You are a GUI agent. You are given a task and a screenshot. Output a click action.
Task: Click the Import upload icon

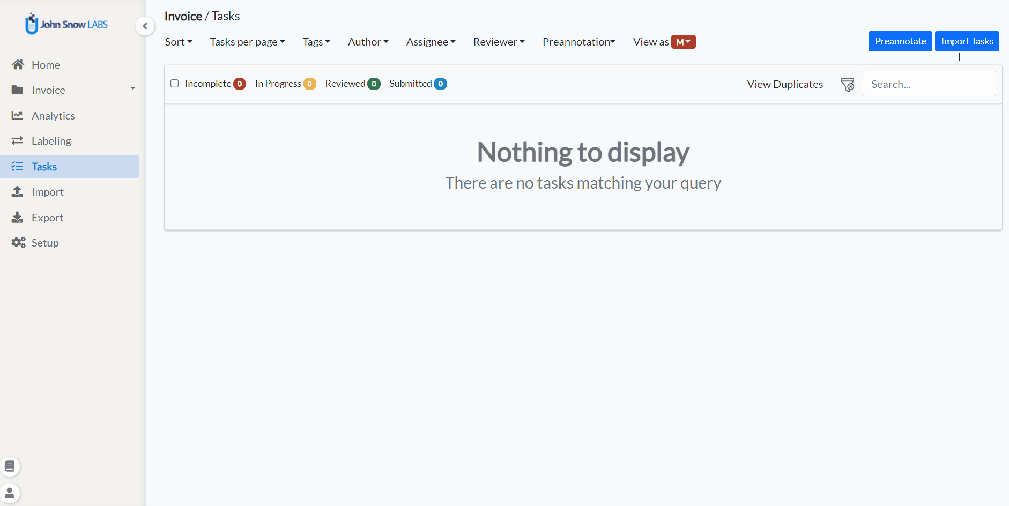point(18,191)
